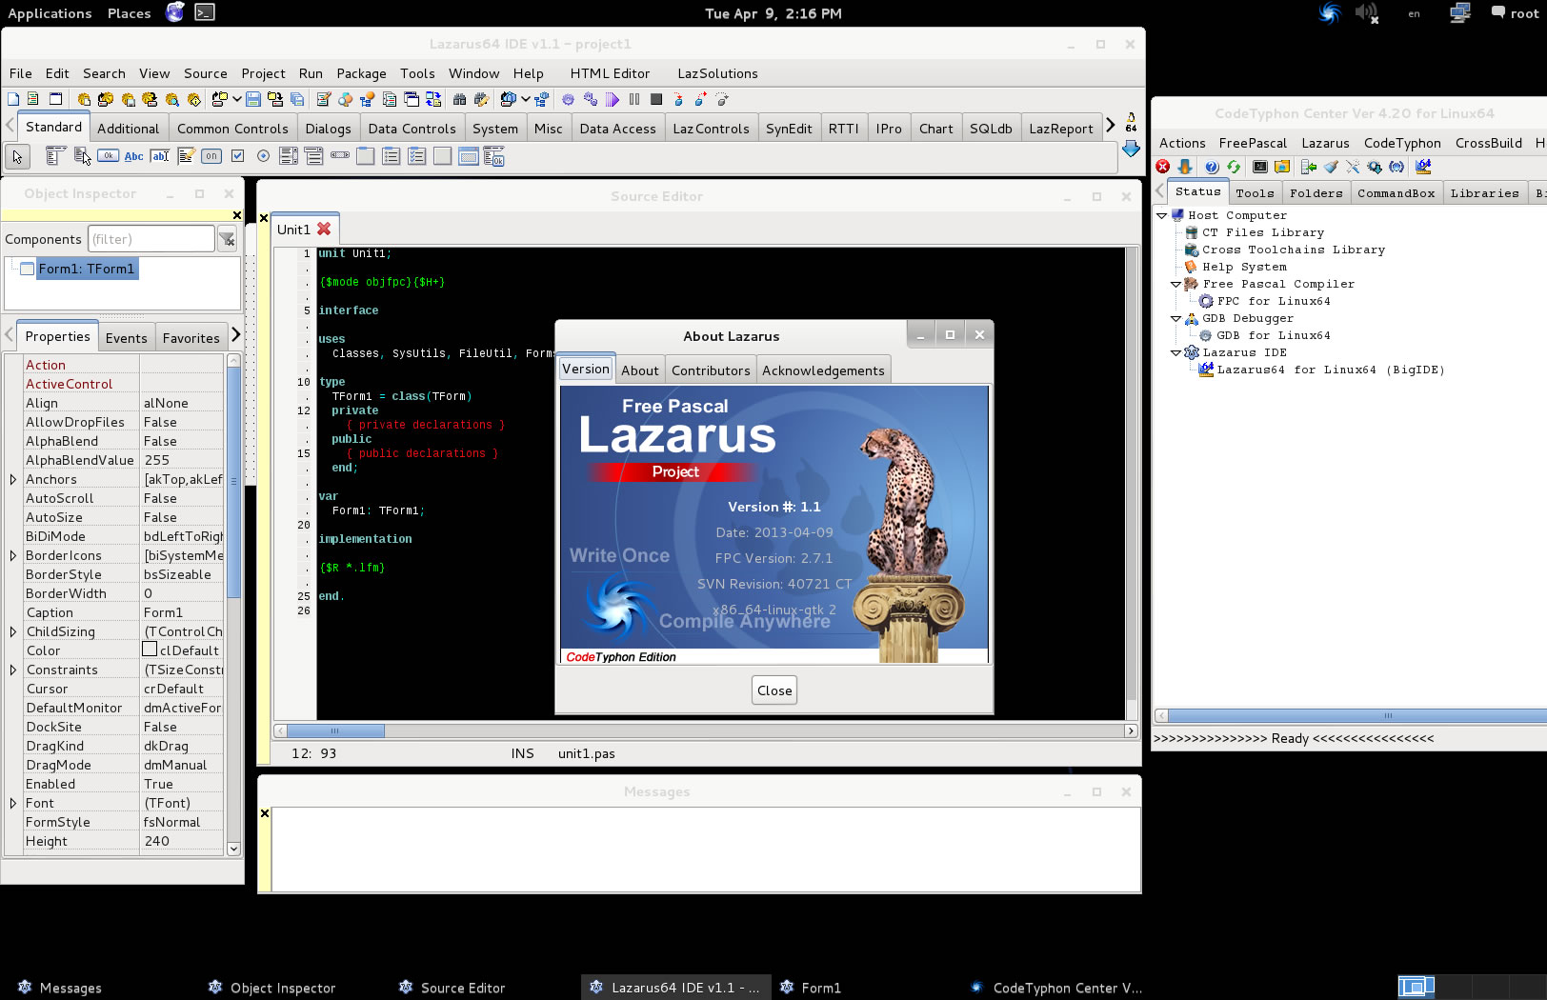Expand the Anchors property
Image resolution: width=1547 pixels, height=1000 pixels.
coord(13,479)
